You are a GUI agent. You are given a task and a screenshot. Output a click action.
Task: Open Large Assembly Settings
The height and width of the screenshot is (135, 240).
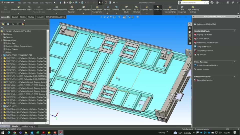click(193, 9)
